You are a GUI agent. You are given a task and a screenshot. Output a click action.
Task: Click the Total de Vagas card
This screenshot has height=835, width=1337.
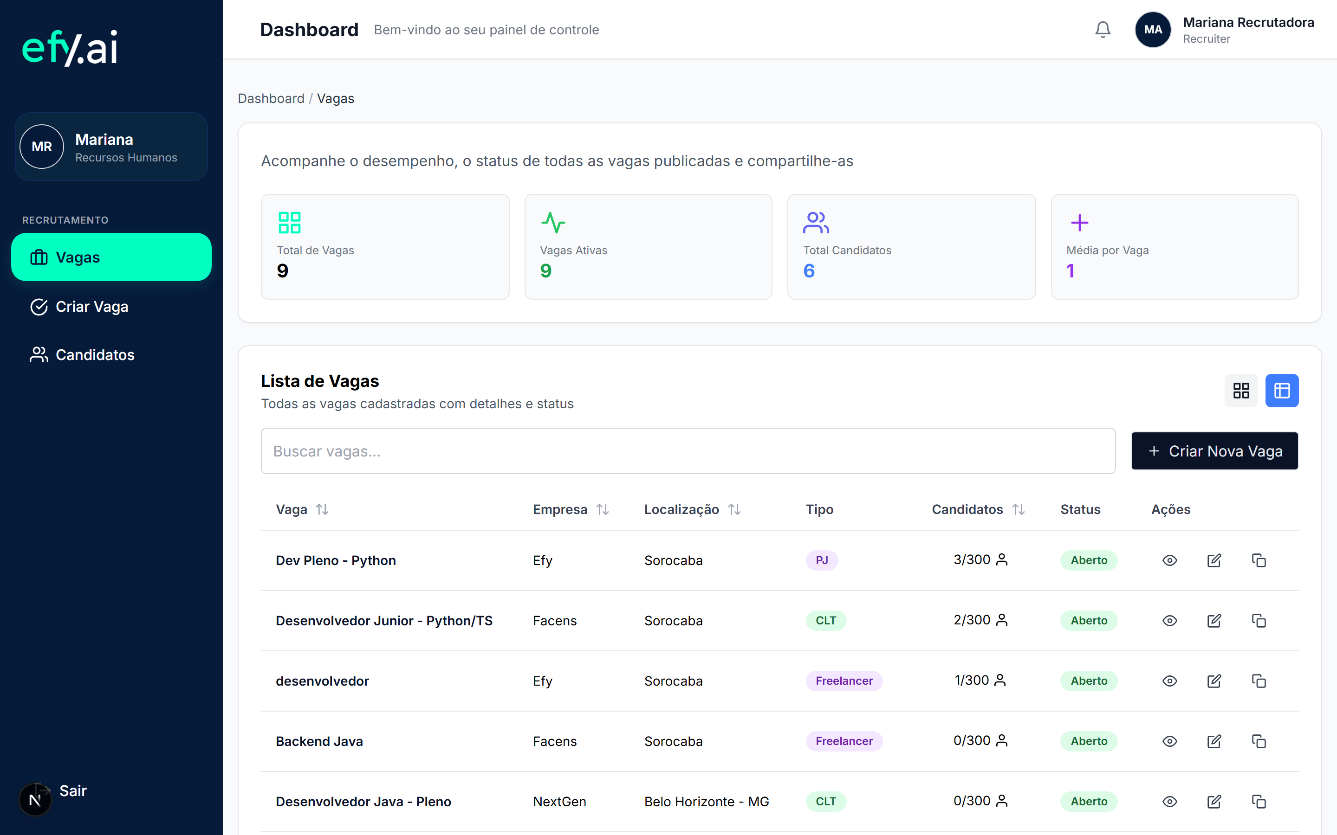click(385, 246)
